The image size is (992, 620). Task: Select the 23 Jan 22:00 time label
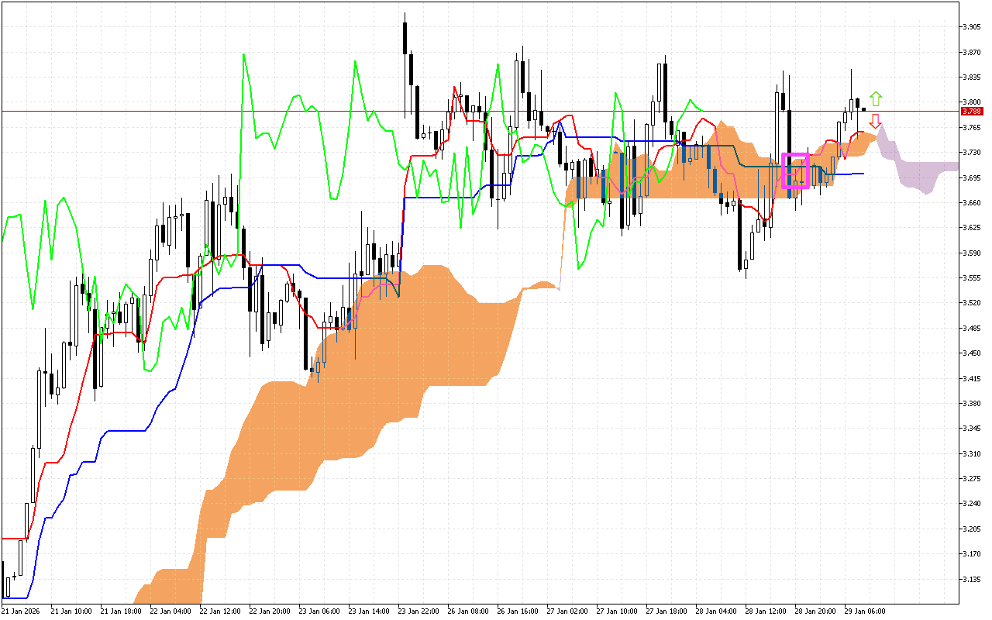[418, 611]
